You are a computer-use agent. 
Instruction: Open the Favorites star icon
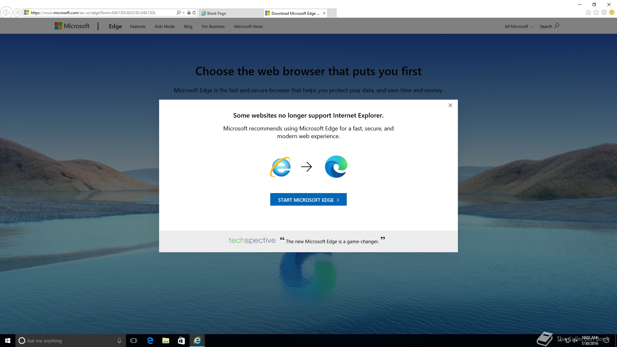[596, 12]
